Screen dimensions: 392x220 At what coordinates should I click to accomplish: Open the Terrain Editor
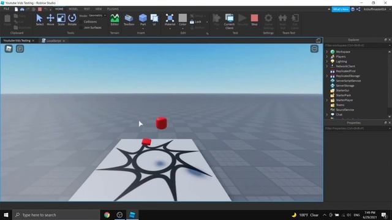pos(115,20)
